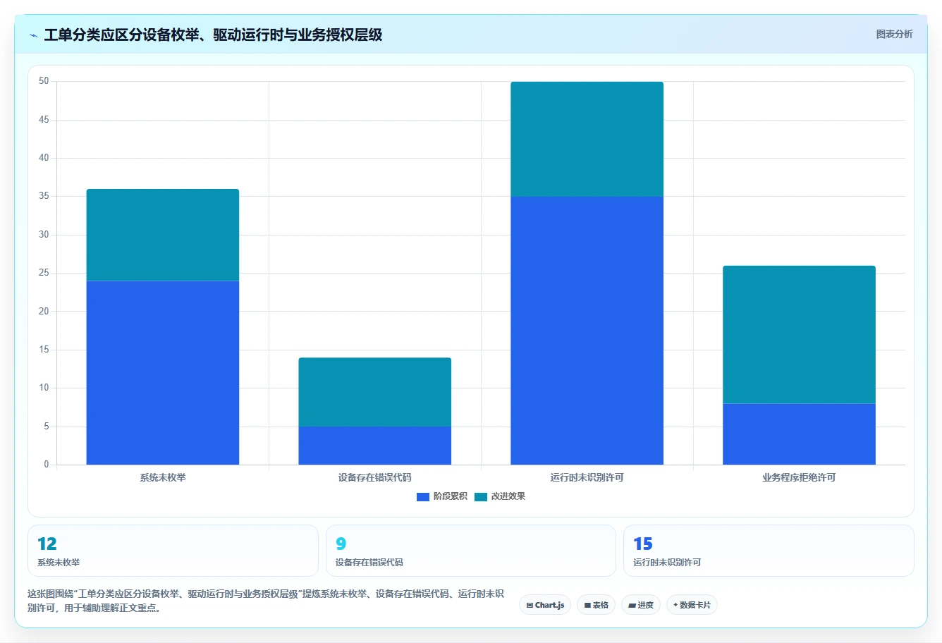
Task: Select the Chart.js tag chip
Action: (545, 605)
